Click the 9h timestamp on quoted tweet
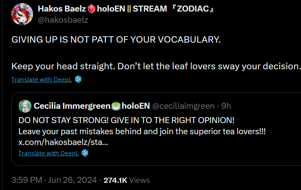The width and height of the screenshot is (301, 190). point(226,106)
